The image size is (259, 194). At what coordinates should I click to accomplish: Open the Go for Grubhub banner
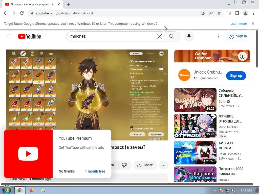click(212, 56)
